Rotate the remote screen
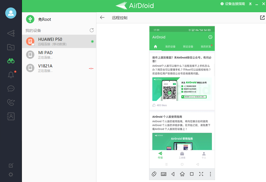 click(154, 174)
